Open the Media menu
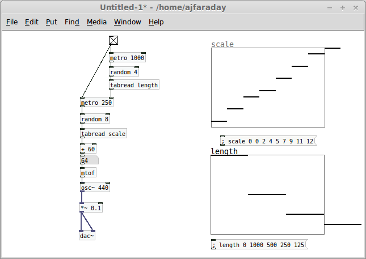The width and height of the screenshot is (366, 259). pyautogui.click(x=96, y=22)
